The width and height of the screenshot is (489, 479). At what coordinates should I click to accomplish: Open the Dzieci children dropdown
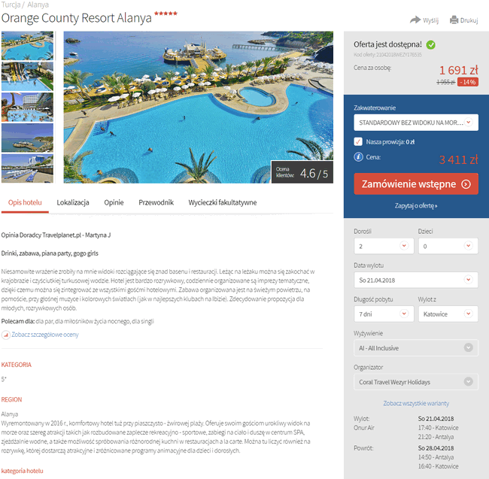tap(448, 246)
